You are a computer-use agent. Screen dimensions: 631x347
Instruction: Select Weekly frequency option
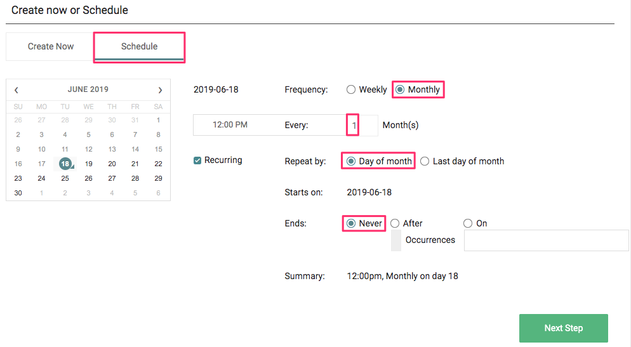351,89
